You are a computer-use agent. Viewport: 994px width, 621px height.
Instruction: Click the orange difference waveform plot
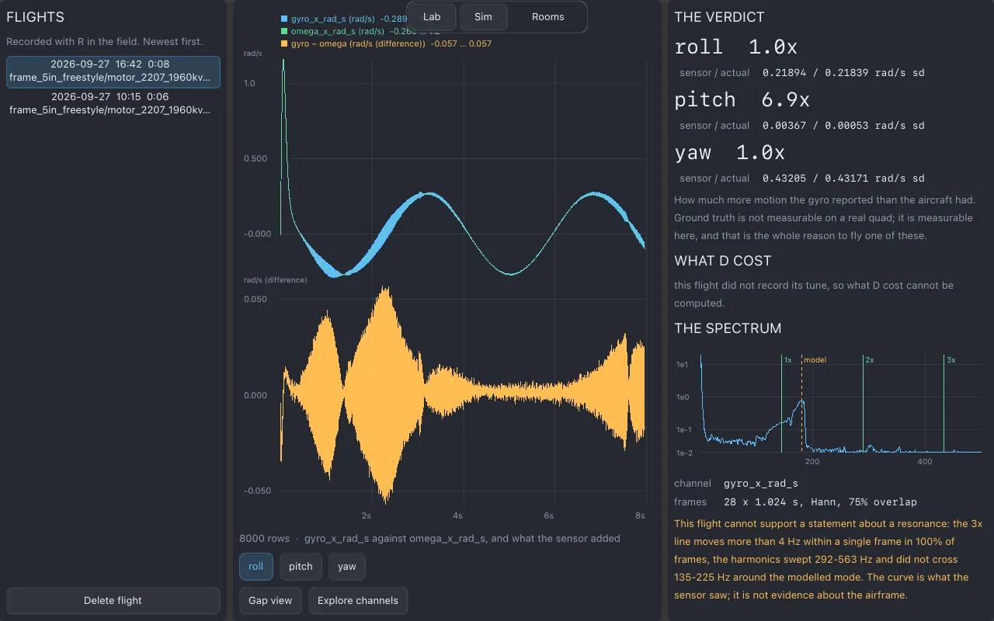click(x=463, y=396)
